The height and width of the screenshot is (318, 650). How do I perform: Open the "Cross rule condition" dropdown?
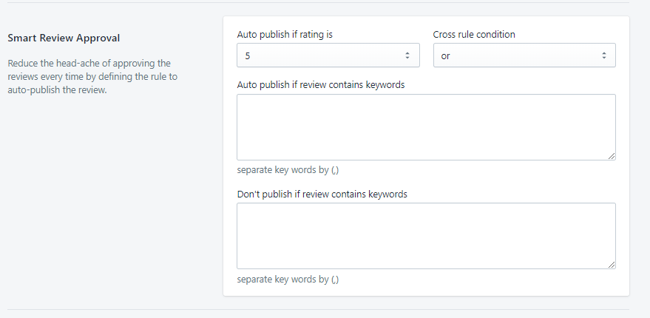[x=524, y=55]
